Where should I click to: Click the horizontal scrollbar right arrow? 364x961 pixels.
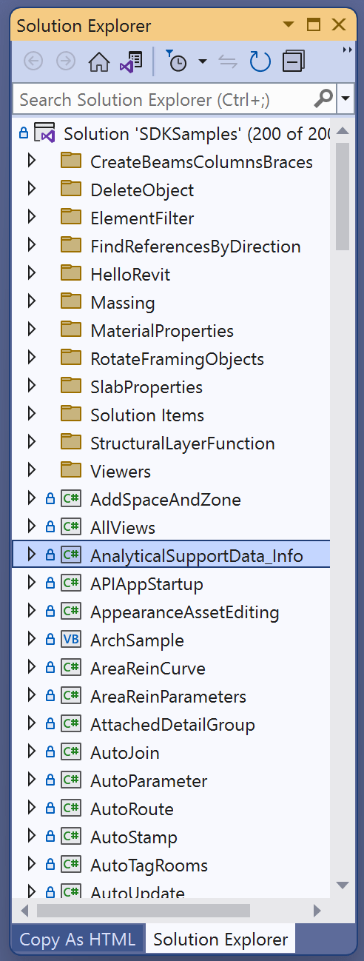tap(317, 910)
